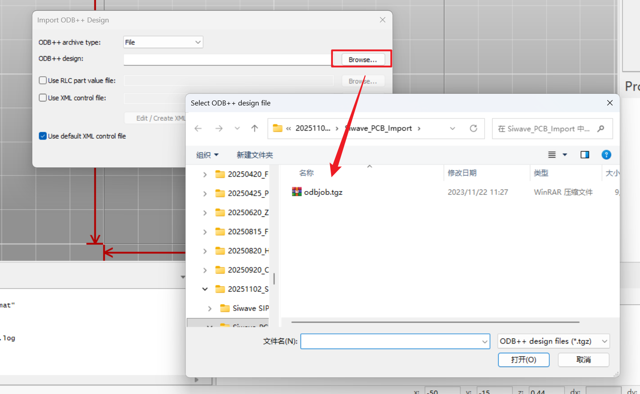The width and height of the screenshot is (640, 394).
Task: Click Browse for ODB++ design
Action: pos(363,60)
